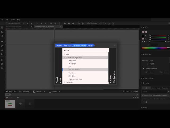The image size is (170, 128).
Task: Expand the CSS action category
Action: point(65,54)
